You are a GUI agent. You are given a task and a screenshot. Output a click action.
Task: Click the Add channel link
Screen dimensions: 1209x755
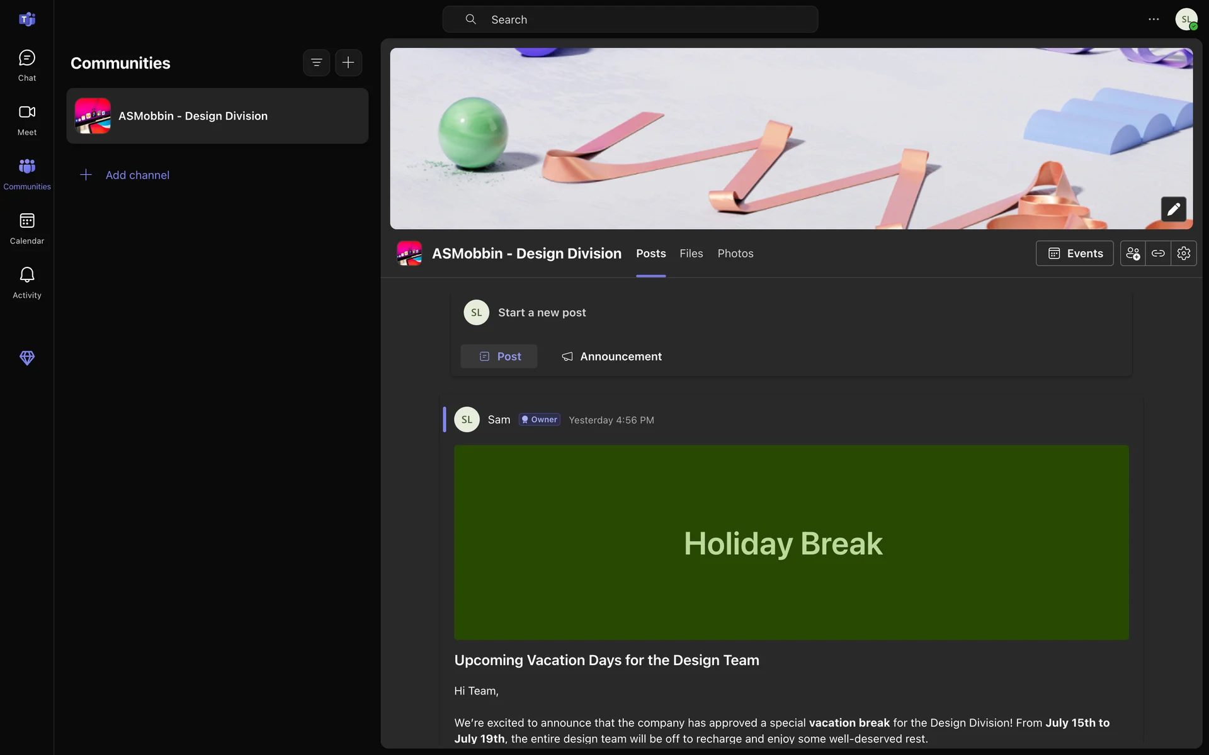tap(137, 175)
